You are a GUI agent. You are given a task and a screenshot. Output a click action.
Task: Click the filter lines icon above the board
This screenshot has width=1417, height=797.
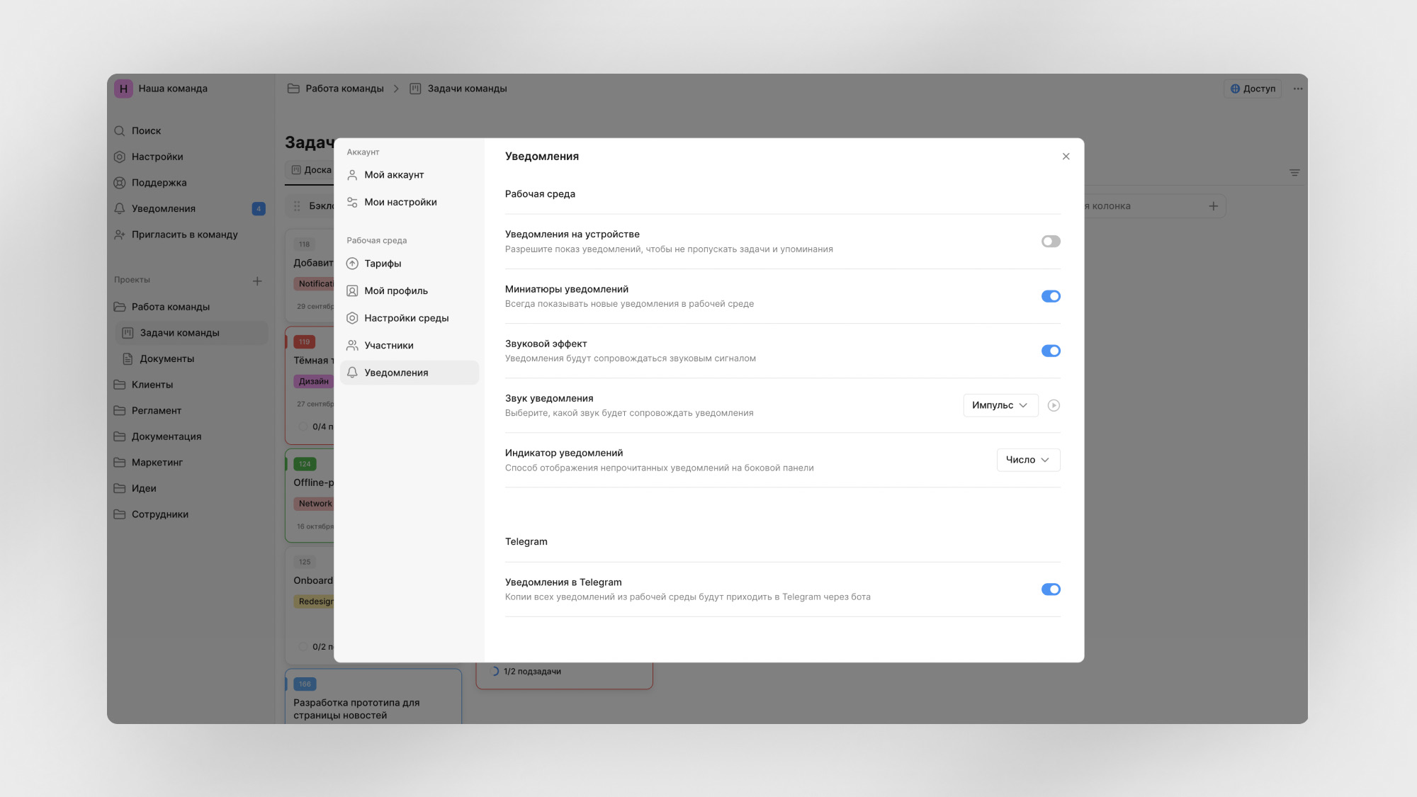click(x=1294, y=173)
